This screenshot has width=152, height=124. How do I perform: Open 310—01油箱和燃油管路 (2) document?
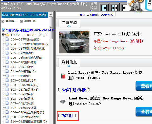coord(29,121)
